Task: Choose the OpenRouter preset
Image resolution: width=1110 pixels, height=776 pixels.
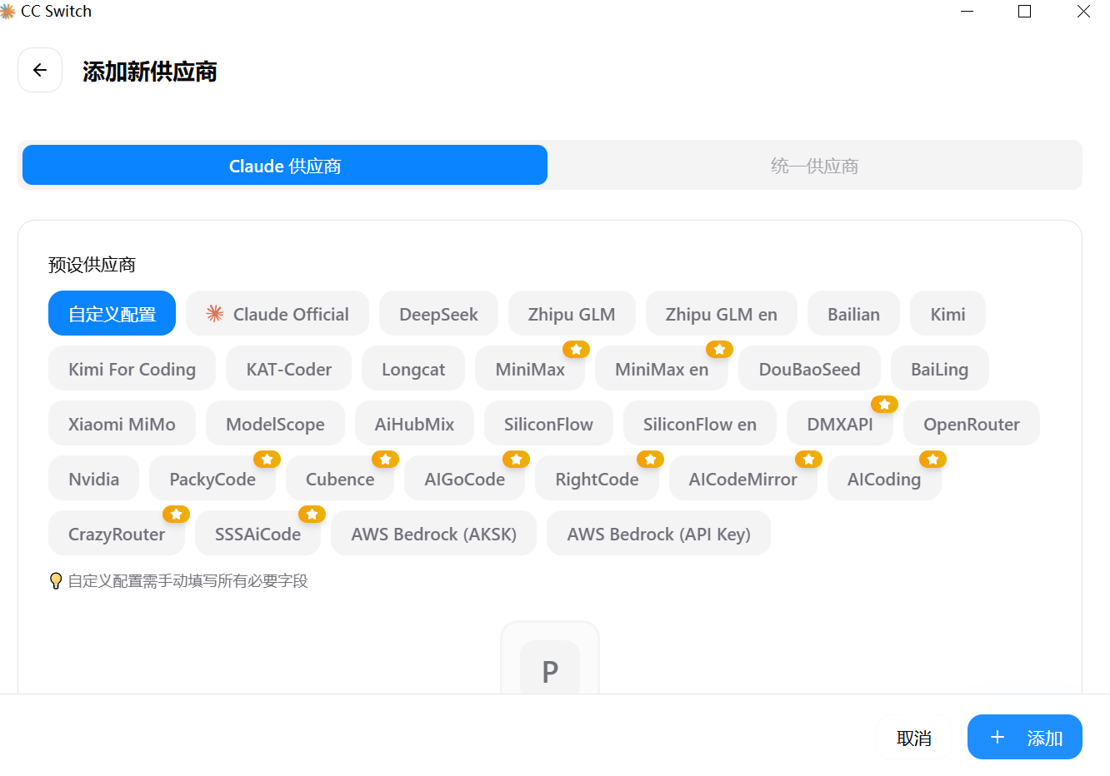Action: pos(972,423)
